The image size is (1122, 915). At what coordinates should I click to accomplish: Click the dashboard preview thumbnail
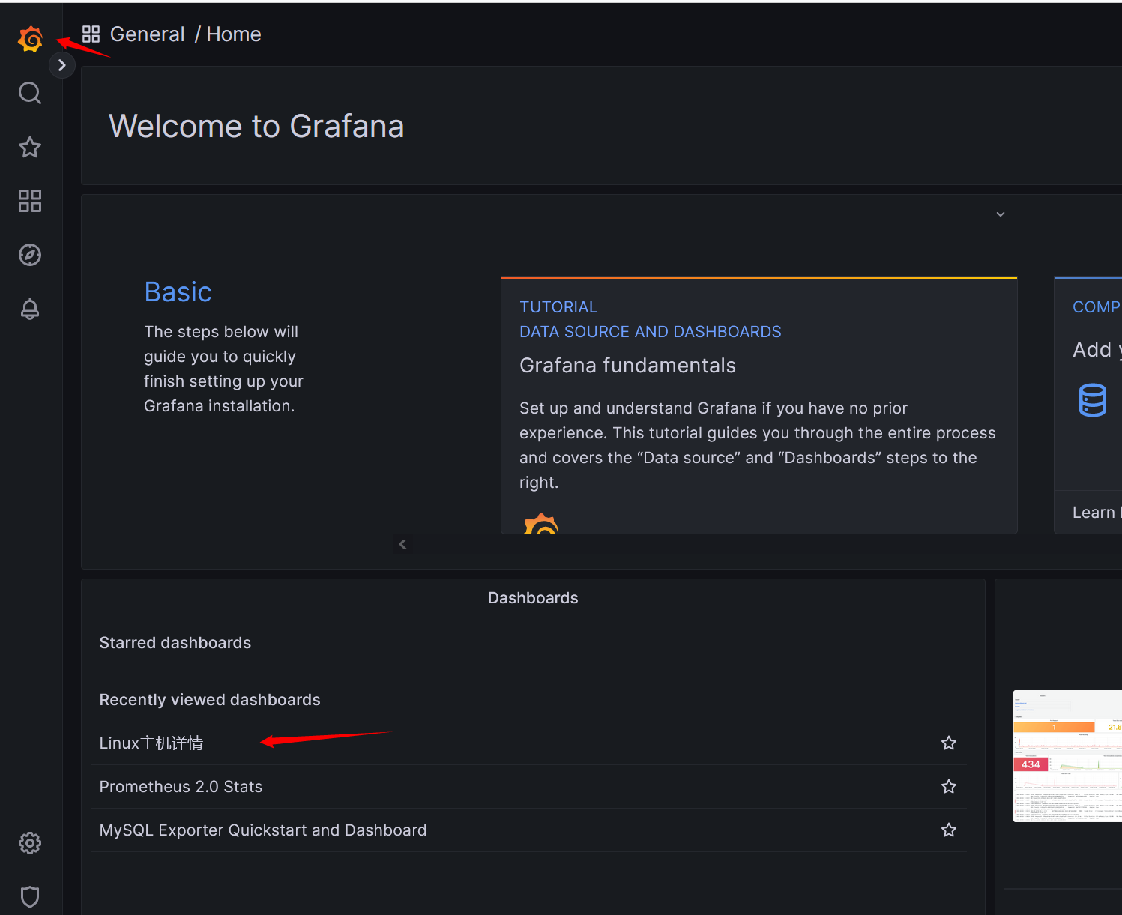(1067, 755)
